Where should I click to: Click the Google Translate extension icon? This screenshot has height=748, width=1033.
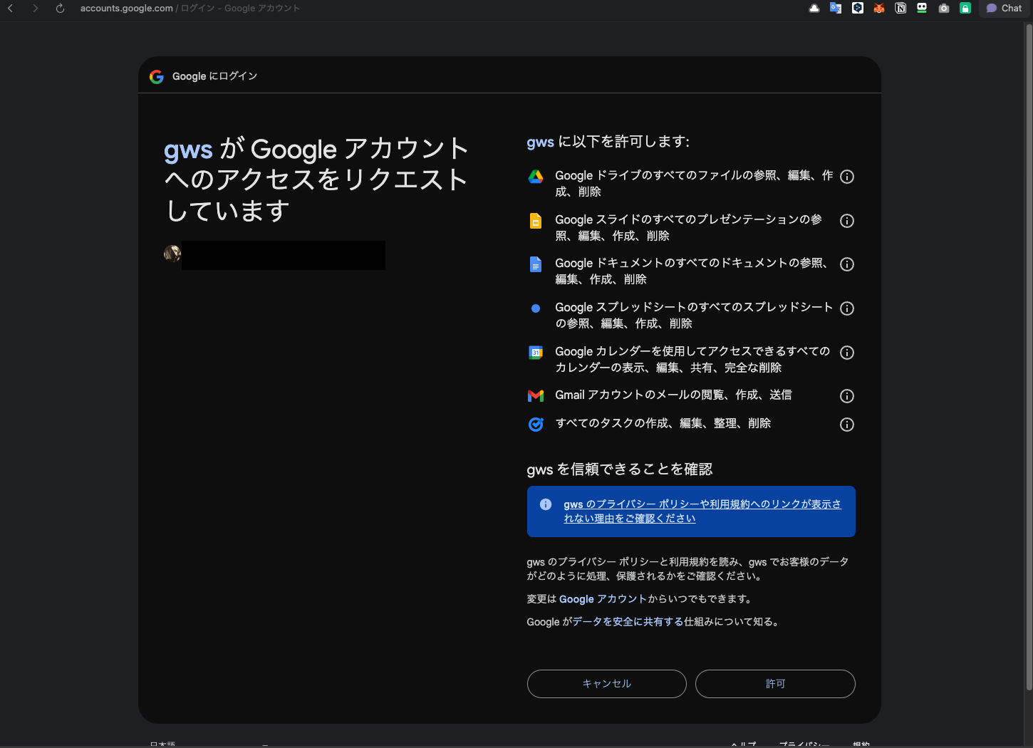coord(836,8)
